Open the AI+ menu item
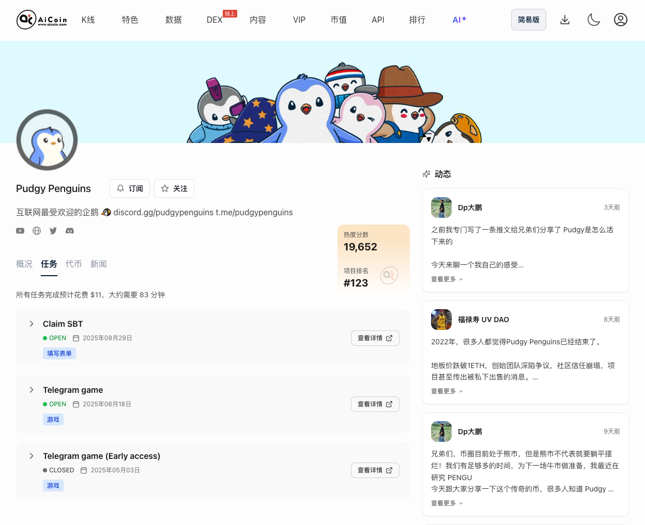645x525 pixels. pos(459,20)
